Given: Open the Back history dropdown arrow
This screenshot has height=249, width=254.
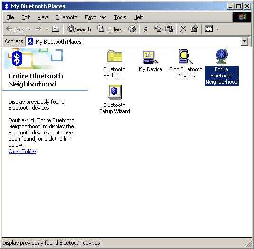Looking at the screenshot, I should point(29,29).
